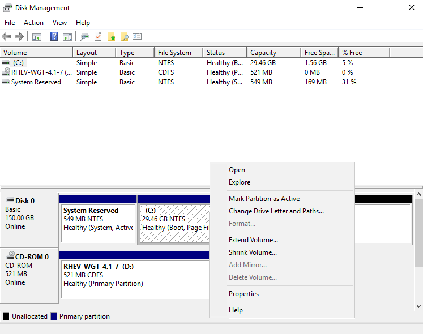Click the Connect/Rescan disk toolbar icon
423x334 pixels.
[85, 37]
